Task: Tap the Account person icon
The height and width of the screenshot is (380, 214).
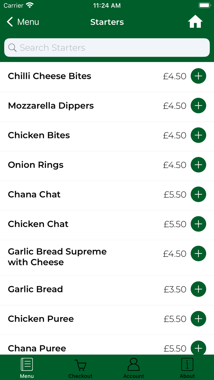Action: [x=134, y=364]
